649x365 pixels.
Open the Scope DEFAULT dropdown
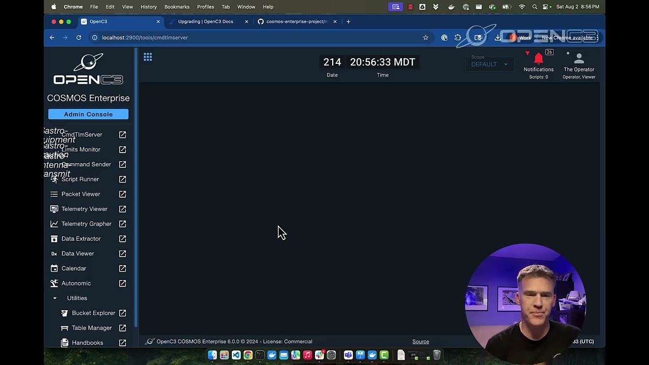tap(489, 64)
